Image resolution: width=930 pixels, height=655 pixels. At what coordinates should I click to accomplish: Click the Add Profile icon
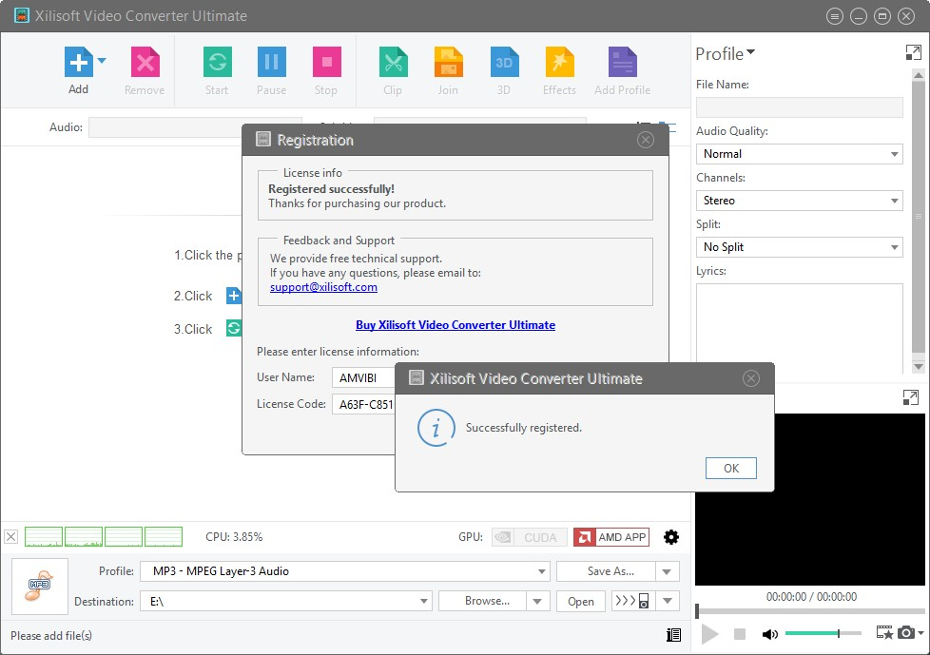click(623, 62)
